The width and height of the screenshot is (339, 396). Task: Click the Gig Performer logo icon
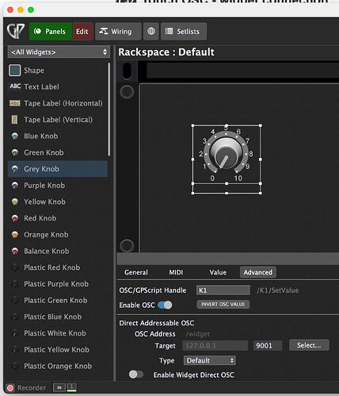click(x=16, y=31)
